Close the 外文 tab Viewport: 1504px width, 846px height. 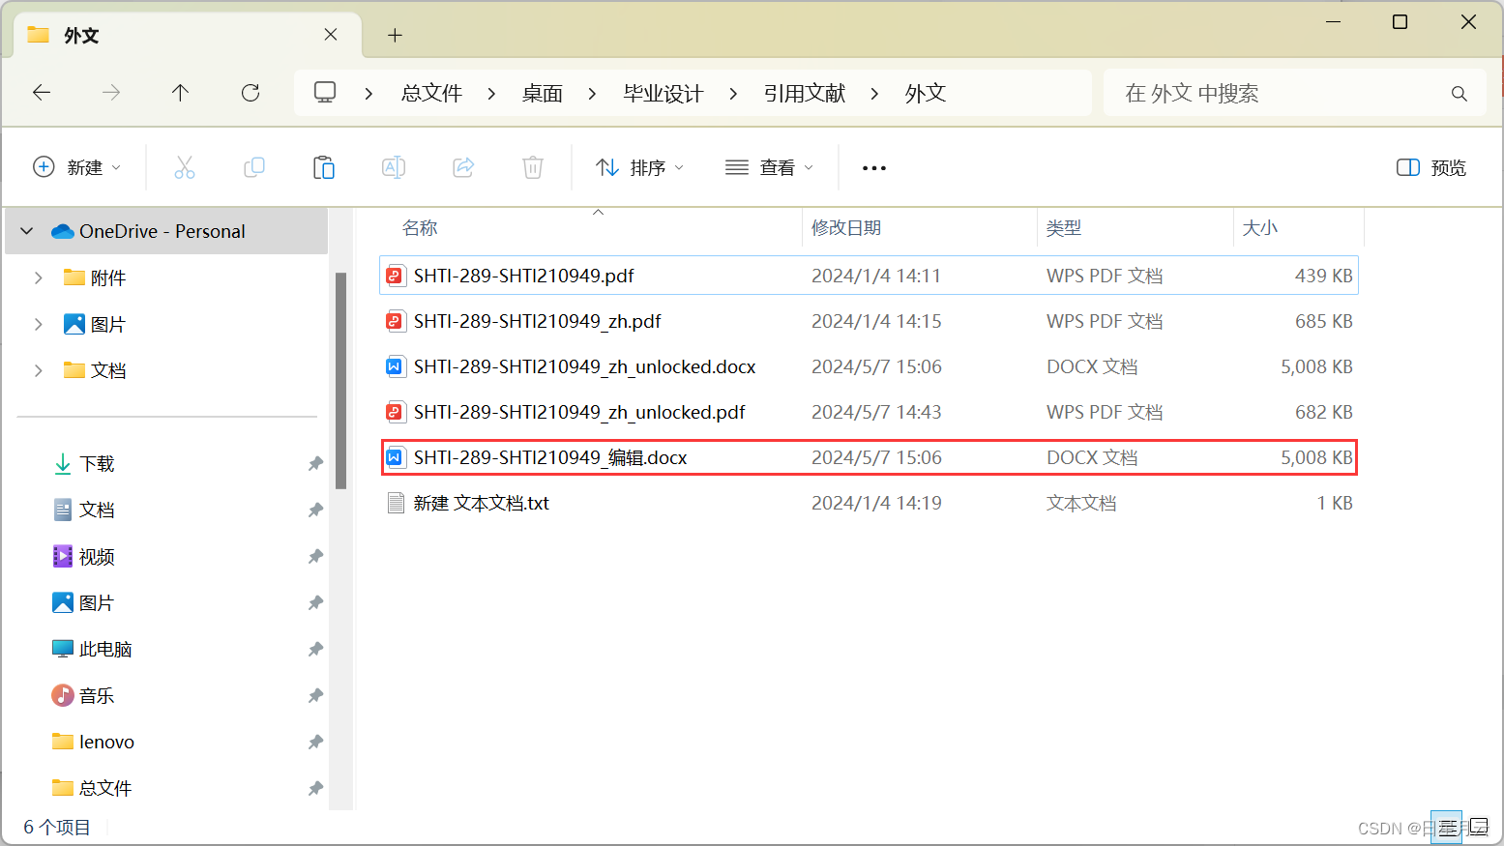[331, 35]
